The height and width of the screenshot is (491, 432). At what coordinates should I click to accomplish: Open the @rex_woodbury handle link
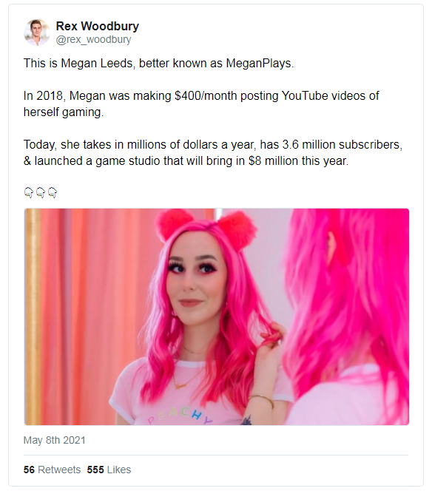coord(93,40)
